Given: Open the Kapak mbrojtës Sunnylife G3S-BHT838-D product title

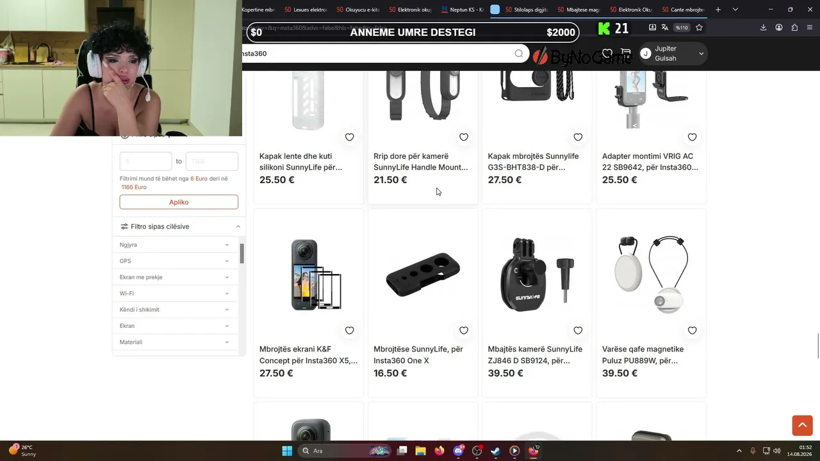Looking at the screenshot, I should [533, 162].
